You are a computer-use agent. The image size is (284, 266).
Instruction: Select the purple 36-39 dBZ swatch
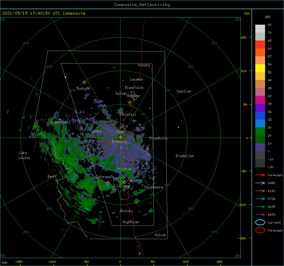260,108
